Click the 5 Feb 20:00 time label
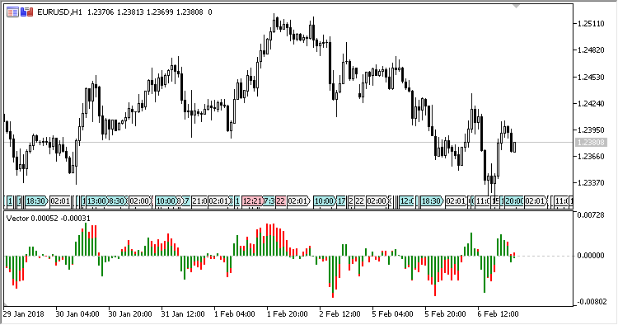This screenshot has height=325, width=618. pyautogui.click(x=446, y=314)
